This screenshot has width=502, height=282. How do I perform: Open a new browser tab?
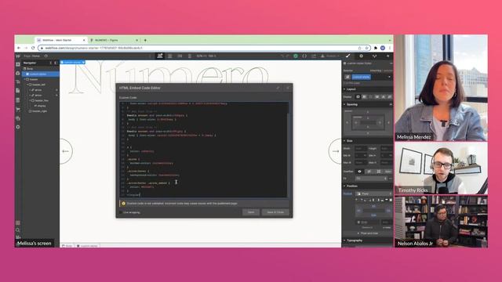145,40
